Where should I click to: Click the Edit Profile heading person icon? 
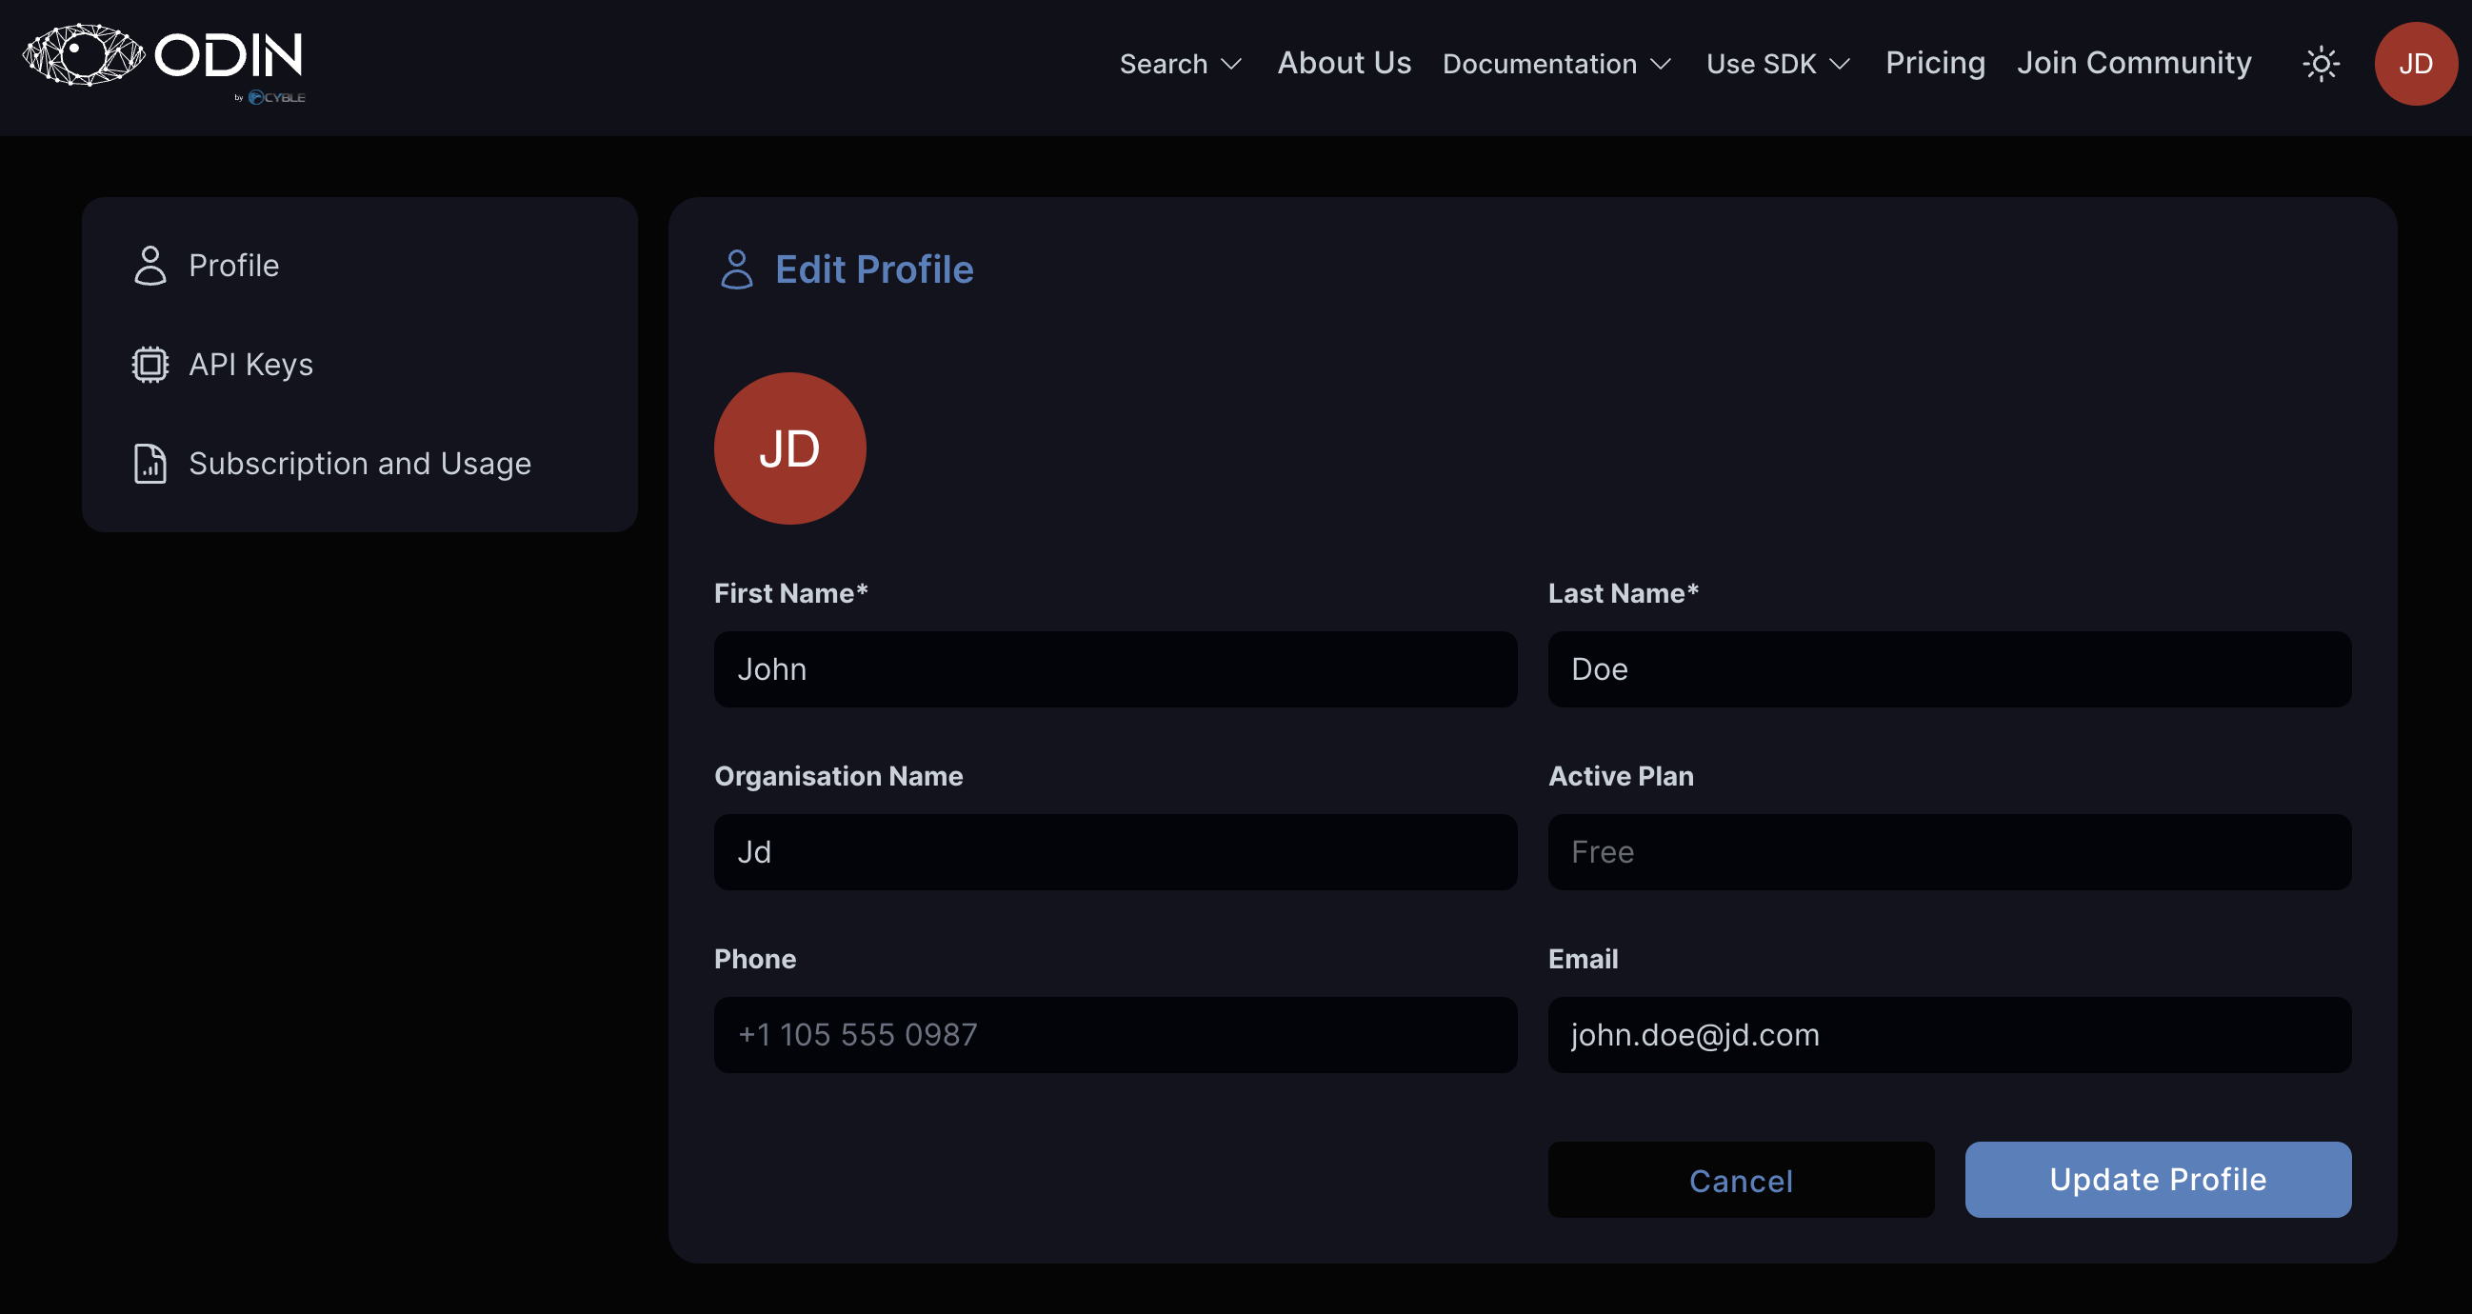(736, 269)
